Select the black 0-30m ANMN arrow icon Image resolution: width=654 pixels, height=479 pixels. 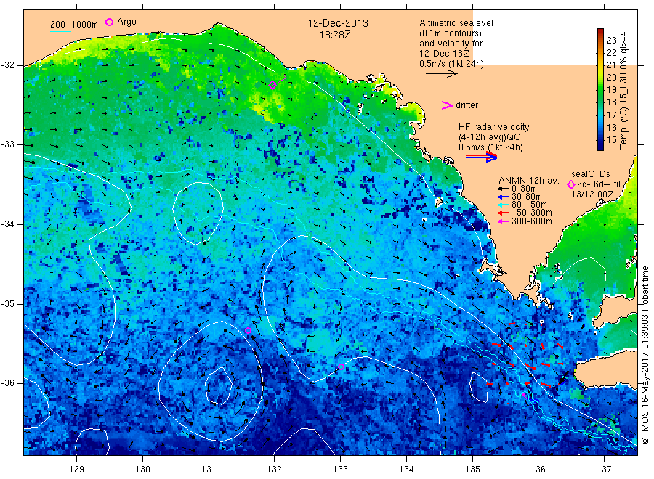(504, 189)
